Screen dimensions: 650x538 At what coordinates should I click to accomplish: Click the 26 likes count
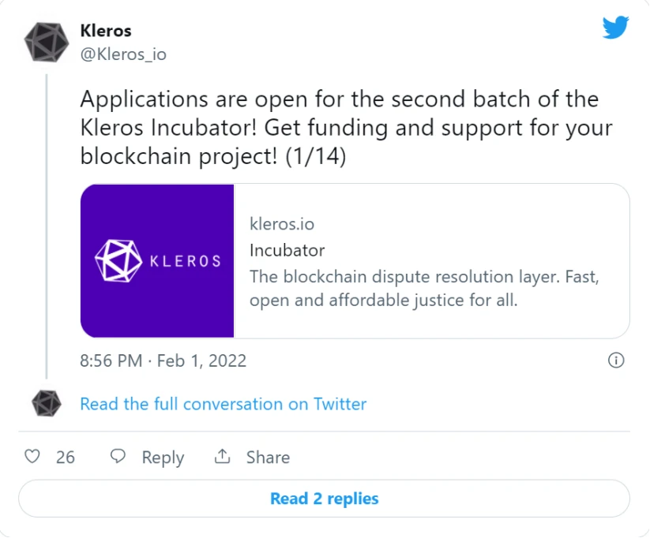[x=66, y=458]
